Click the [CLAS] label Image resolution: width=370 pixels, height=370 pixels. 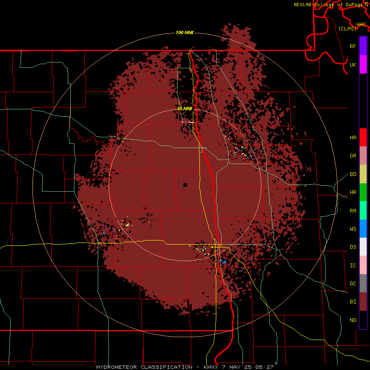[x=347, y=28]
